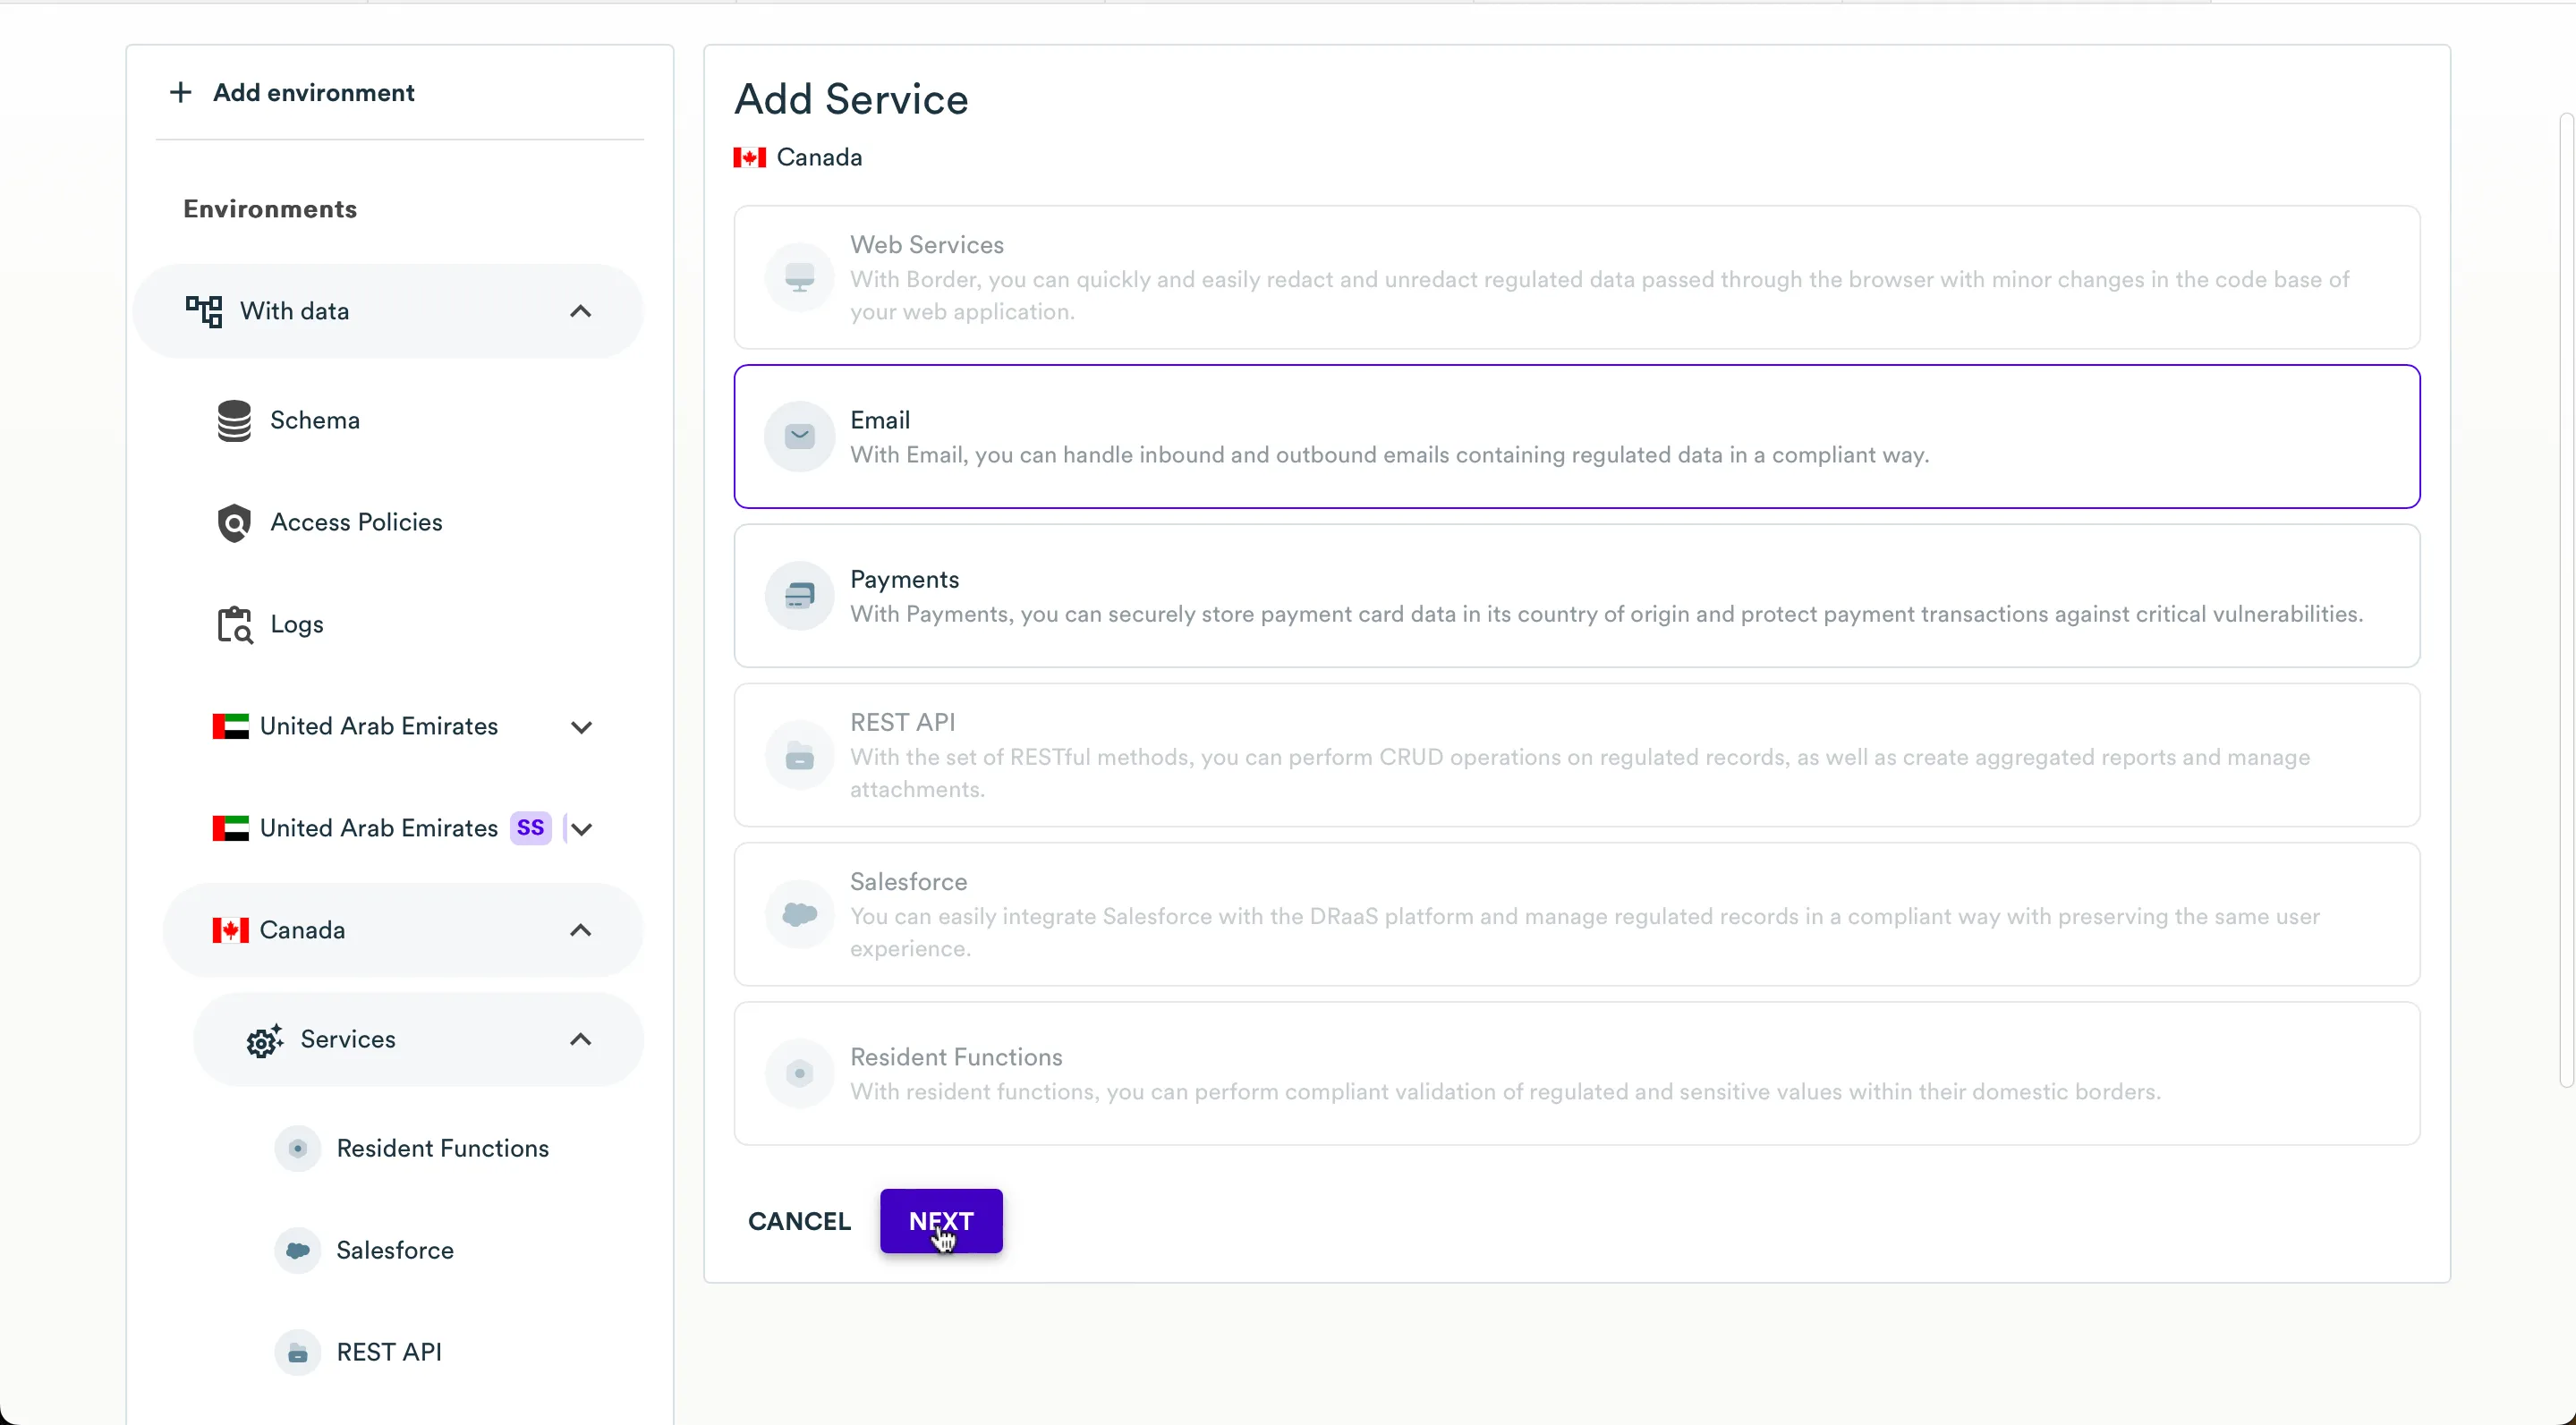Collapse the With data environment
The height and width of the screenshot is (1425, 2576).
click(x=580, y=312)
